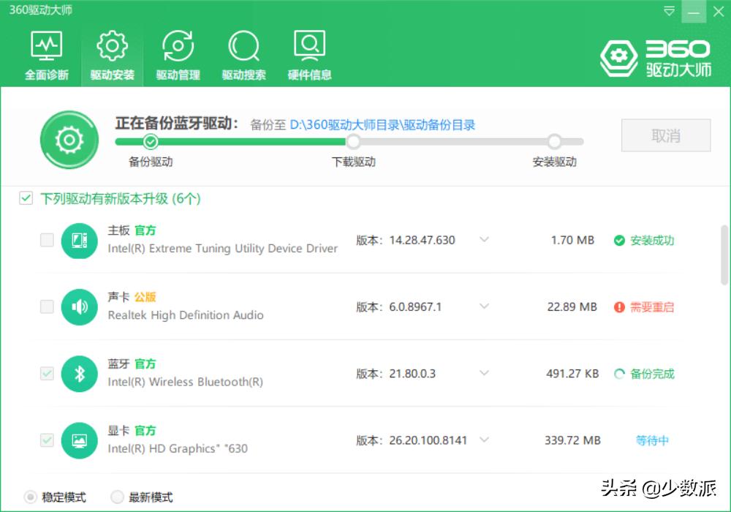Select all drivers via header checkbox
Image resolution: width=731 pixels, height=512 pixels.
coord(26,198)
